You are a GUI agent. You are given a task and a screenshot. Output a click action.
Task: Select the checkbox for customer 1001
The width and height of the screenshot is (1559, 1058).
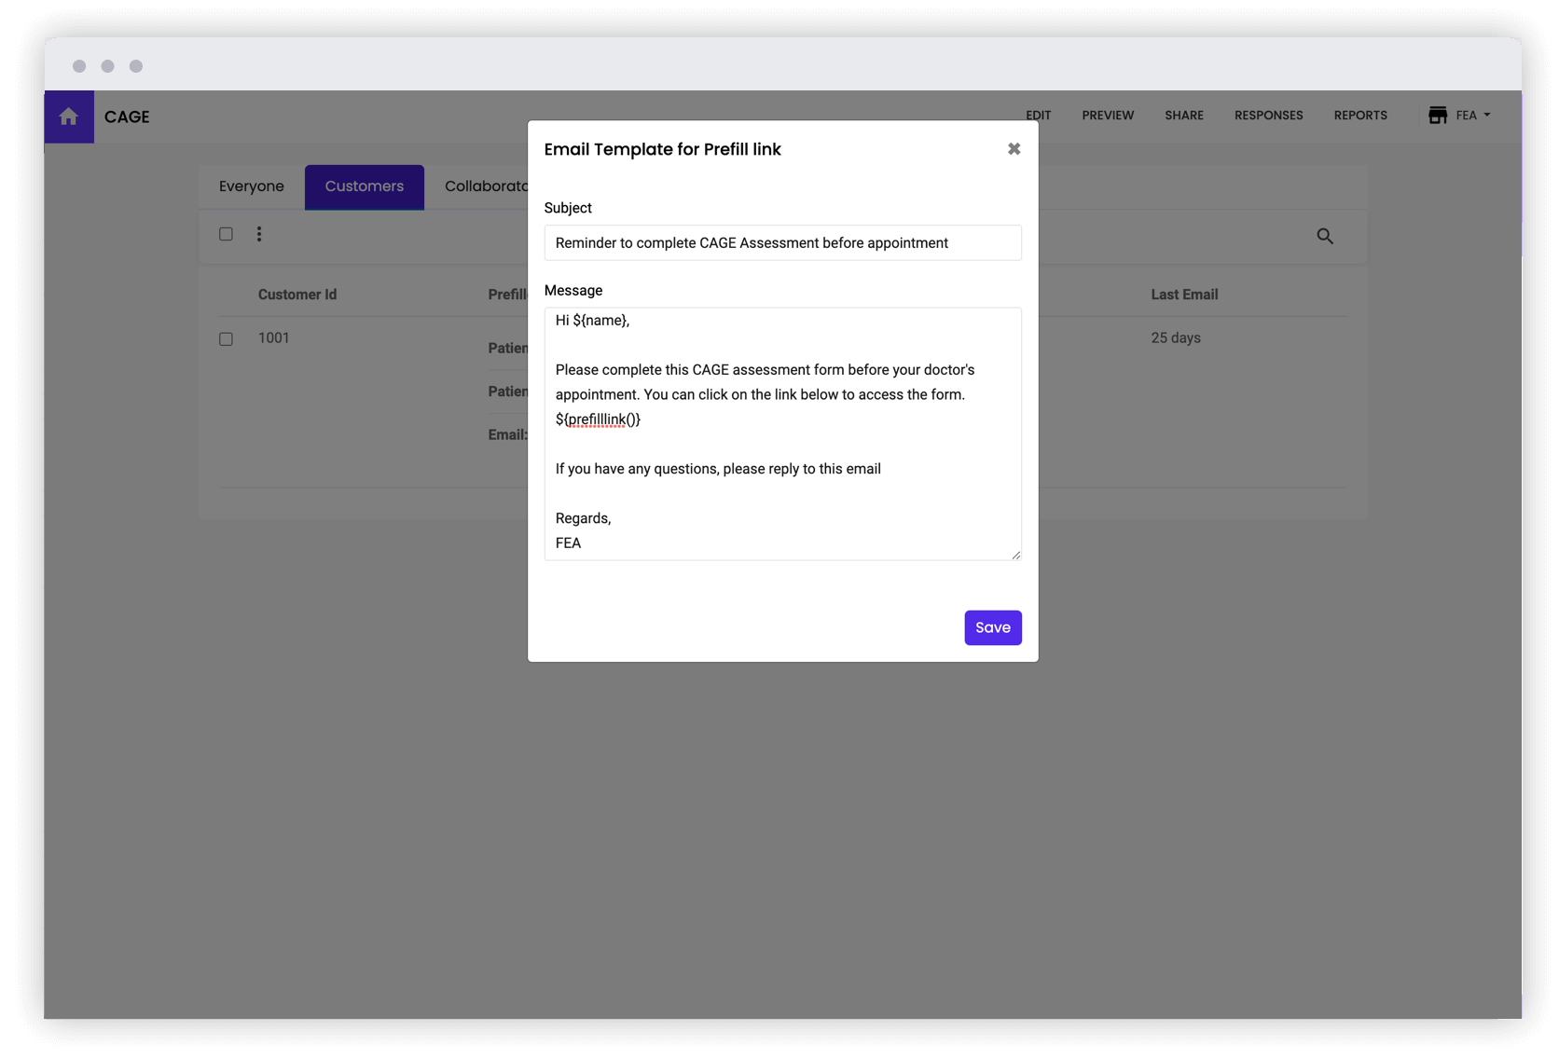coord(226,338)
